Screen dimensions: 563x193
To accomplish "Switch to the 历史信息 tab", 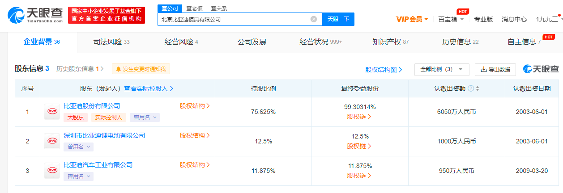I will click(461, 42).
